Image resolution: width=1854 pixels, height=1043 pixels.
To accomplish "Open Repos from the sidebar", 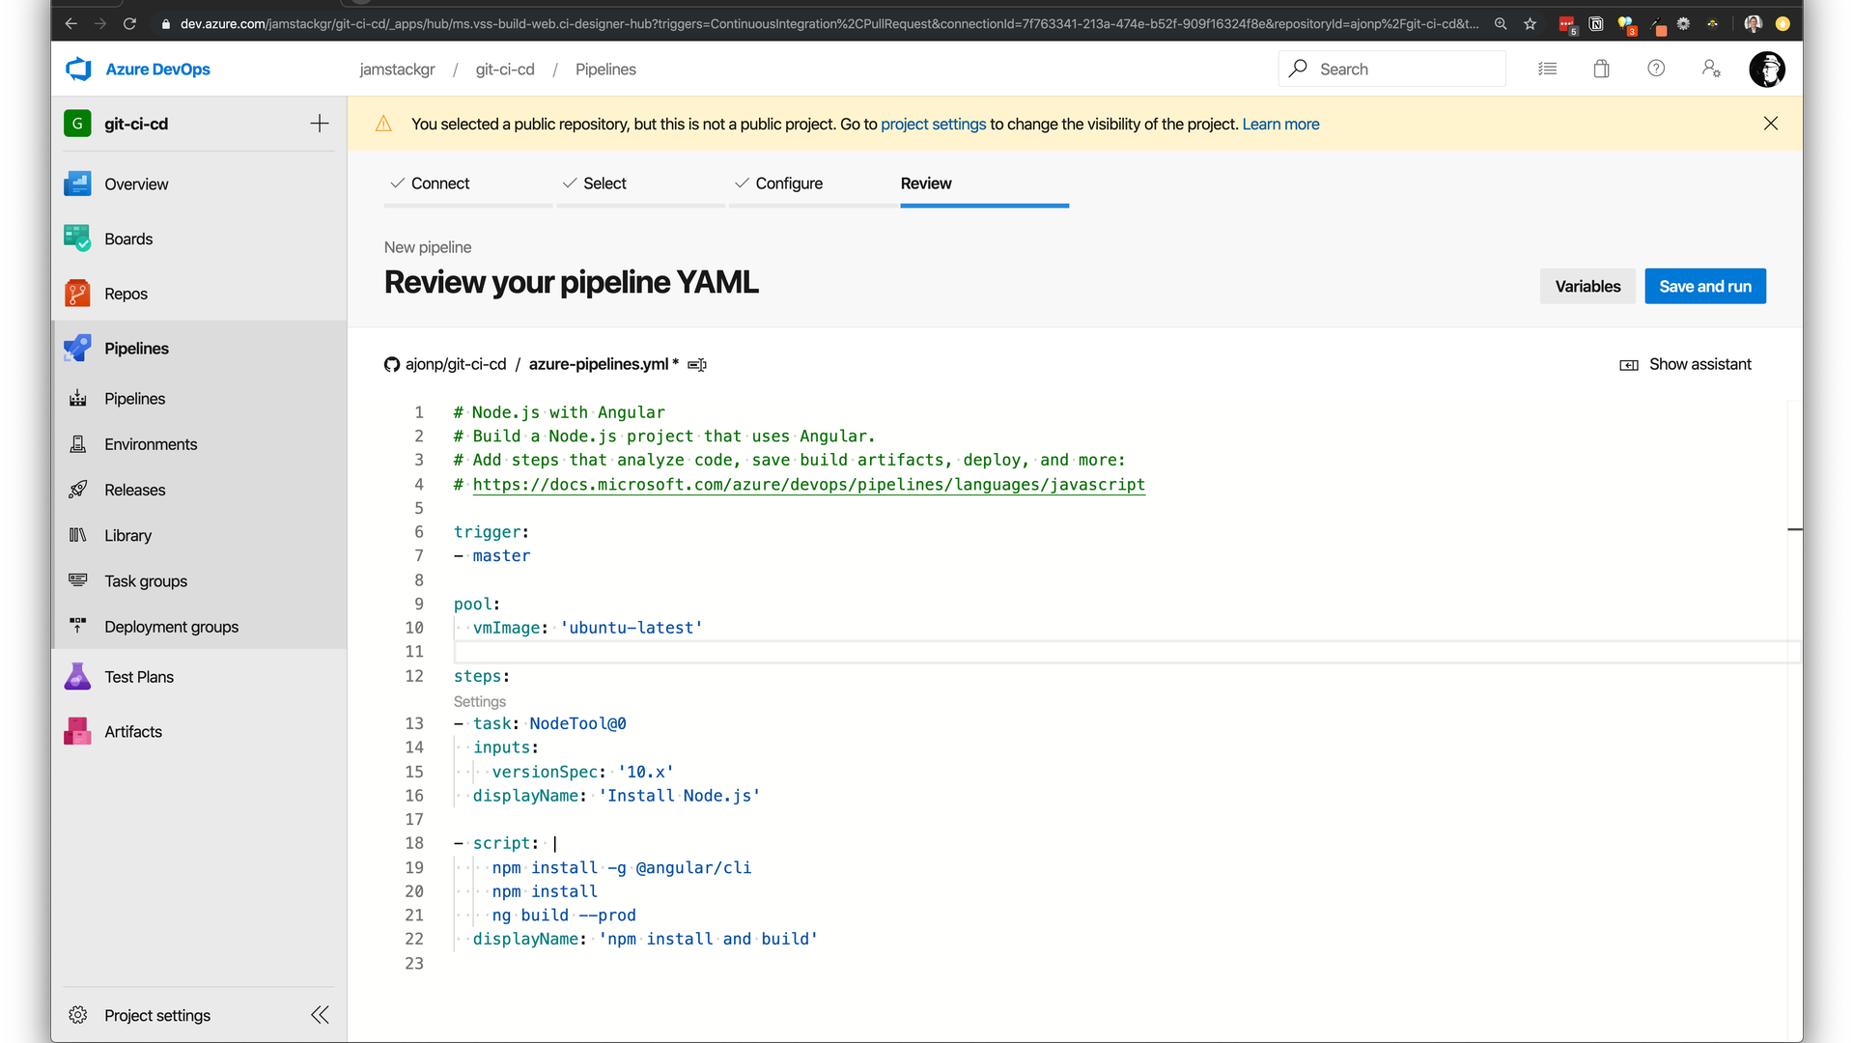I will click(126, 294).
